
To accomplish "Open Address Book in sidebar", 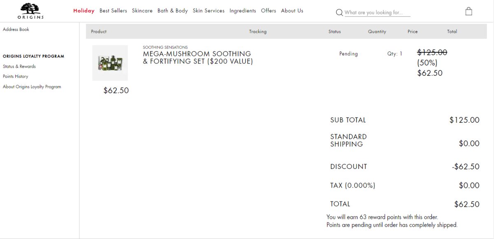I will coord(16,29).
